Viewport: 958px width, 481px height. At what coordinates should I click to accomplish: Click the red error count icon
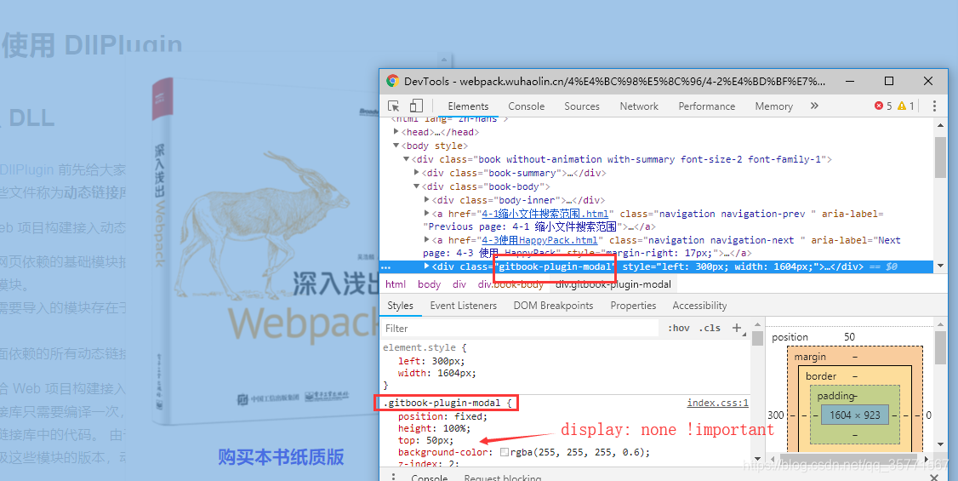pyautogui.click(x=879, y=106)
